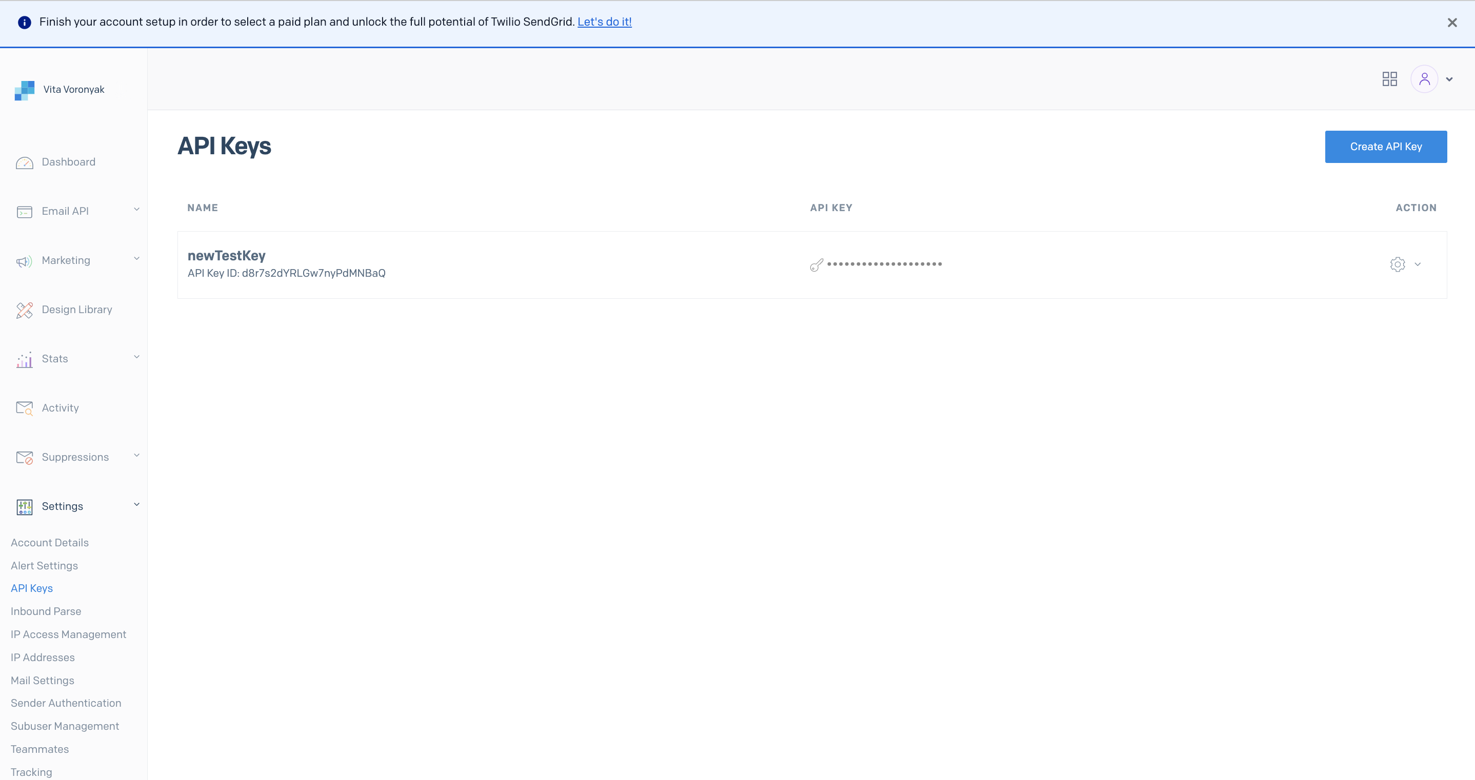Switch to the Teammates settings page
Viewport: 1475px width, 780px height.
click(x=39, y=749)
